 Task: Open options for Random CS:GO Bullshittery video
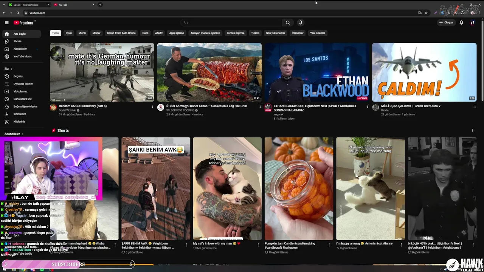(x=153, y=107)
